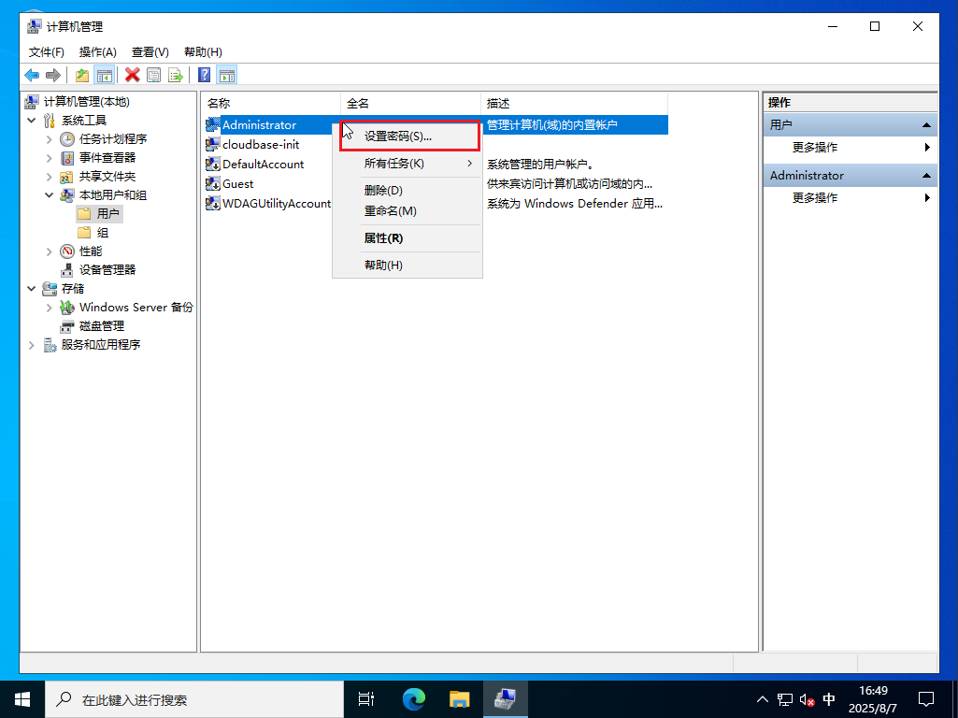Open File Explorer from taskbar
The height and width of the screenshot is (718, 958).
pos(460,699)
